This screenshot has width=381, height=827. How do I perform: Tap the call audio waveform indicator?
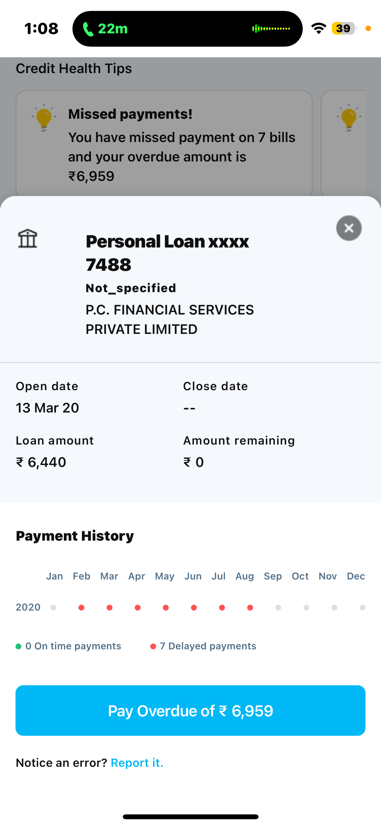271,28
